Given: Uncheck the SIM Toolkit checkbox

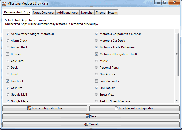Looking at the screenshot, I should [x=96, y=88].
